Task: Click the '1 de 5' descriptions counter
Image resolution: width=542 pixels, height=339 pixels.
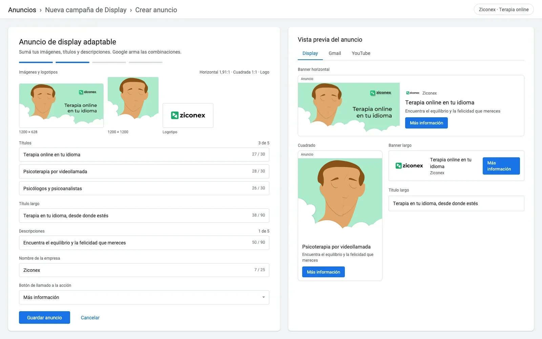Action: click(264, 231)
